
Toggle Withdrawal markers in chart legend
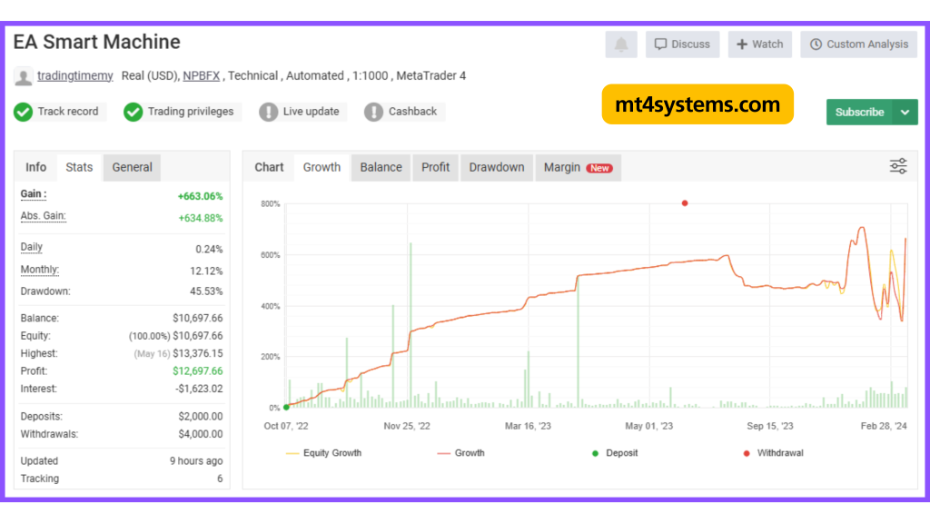click(773, 453)
